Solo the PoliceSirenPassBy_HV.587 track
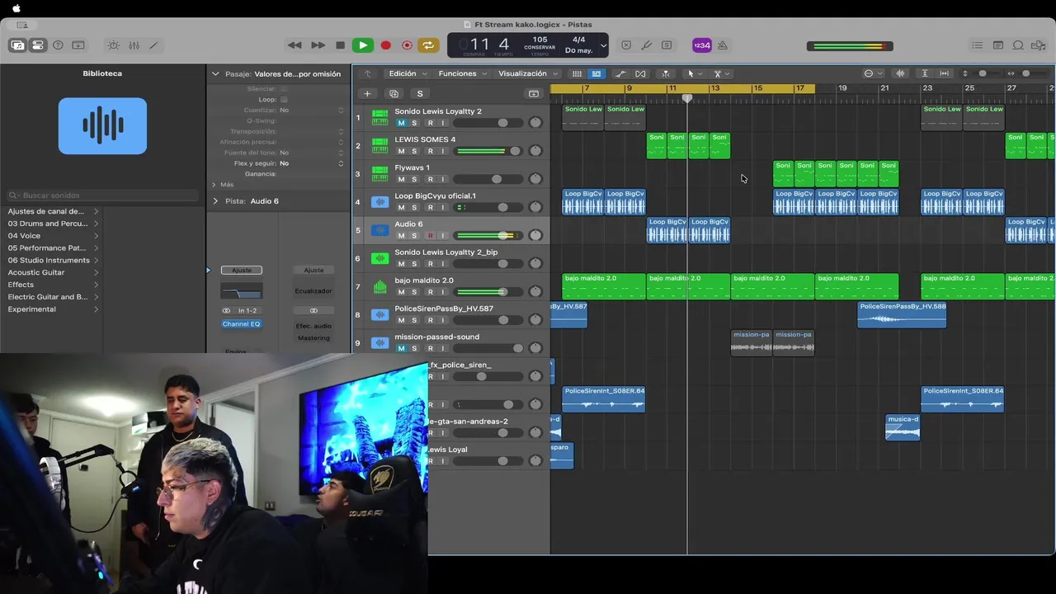The height and width of the screenshot is (594, 1056). 414,320
